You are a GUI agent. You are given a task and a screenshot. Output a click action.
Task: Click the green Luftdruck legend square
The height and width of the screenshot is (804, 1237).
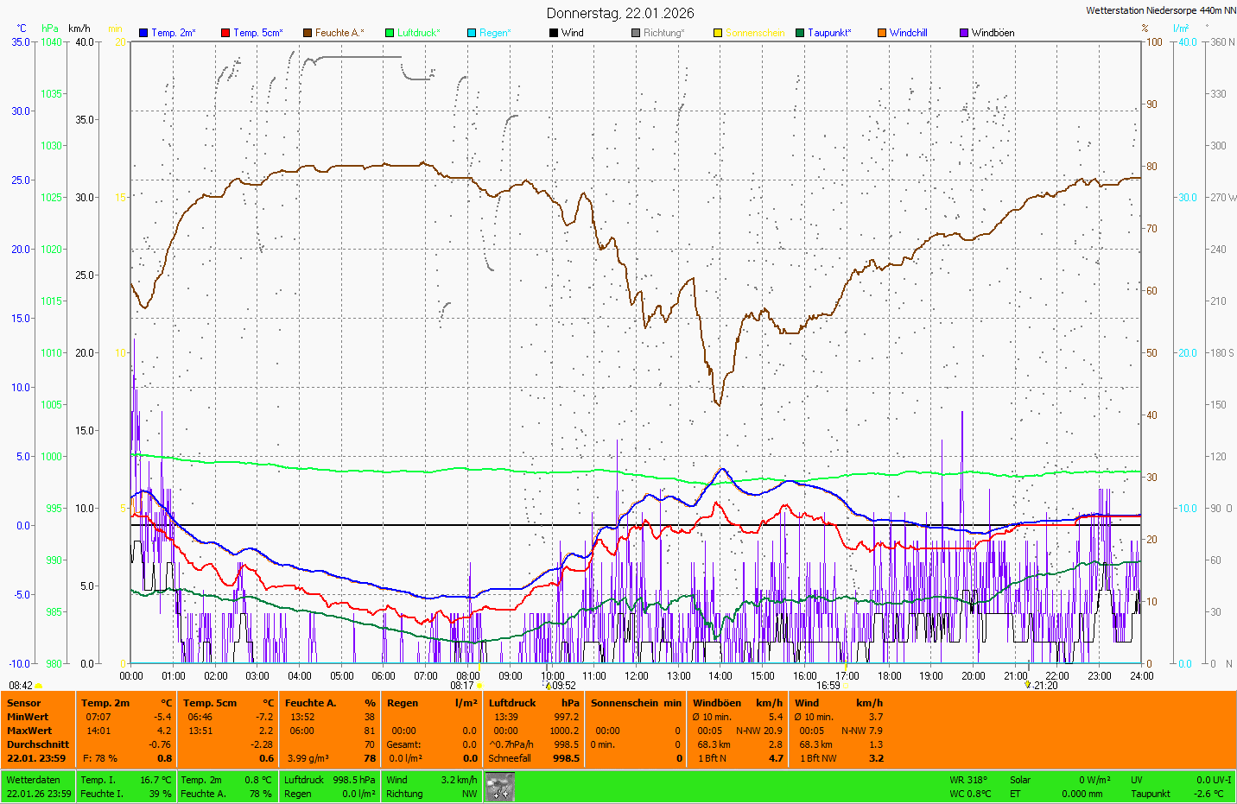point(390,33)
